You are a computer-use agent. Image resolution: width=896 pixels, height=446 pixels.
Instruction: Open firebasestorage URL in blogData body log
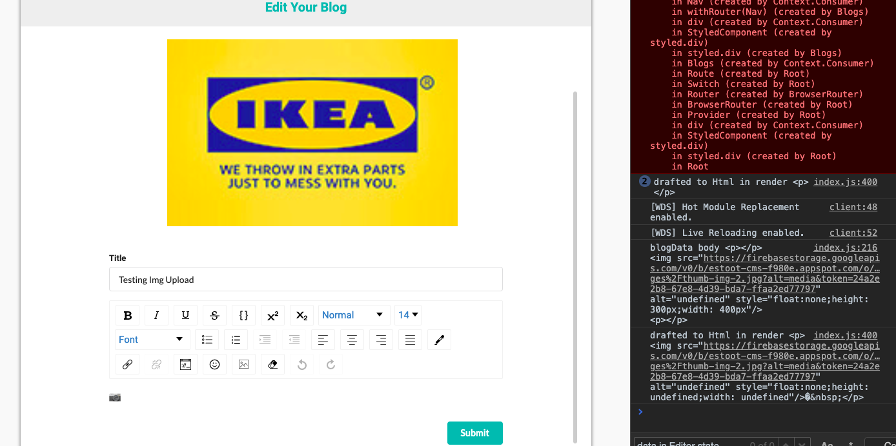point(765,273)
